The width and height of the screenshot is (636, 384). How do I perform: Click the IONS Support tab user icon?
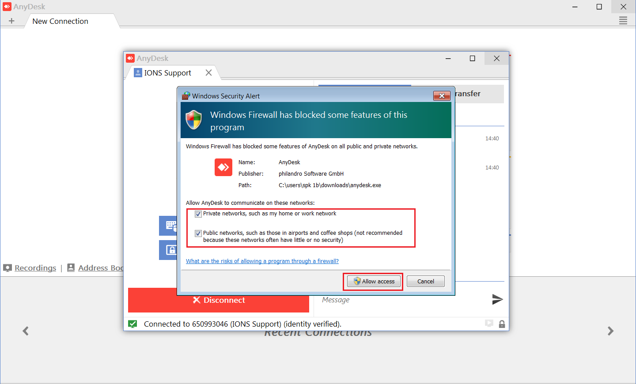[138, 73]
